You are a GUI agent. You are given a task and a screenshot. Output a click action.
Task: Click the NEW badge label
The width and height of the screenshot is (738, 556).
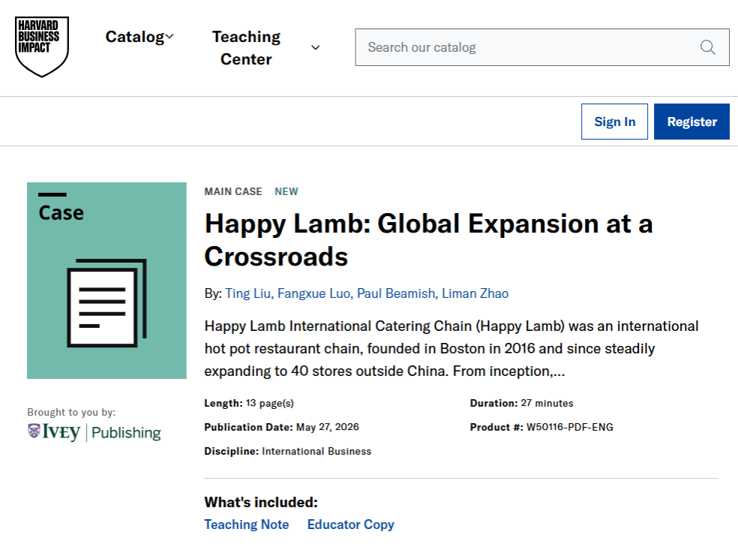(x=286, y=191)
